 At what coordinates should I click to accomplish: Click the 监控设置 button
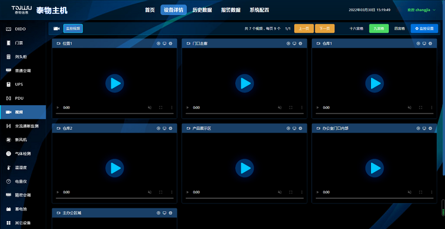tap(424, 29)
